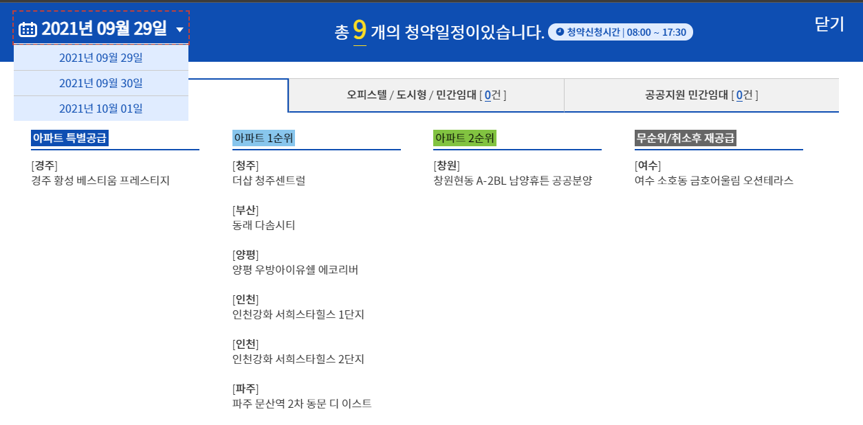Open the 오피스텔 / 도시형 / 민간임대 tab
This screenshot has width=863, height=425.
tap(426, 95)
